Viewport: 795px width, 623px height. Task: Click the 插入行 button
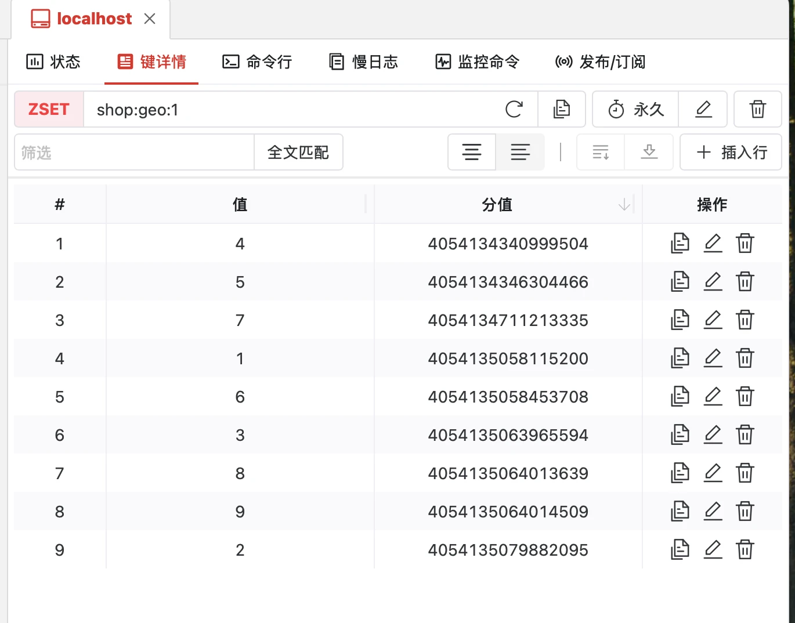731,153
